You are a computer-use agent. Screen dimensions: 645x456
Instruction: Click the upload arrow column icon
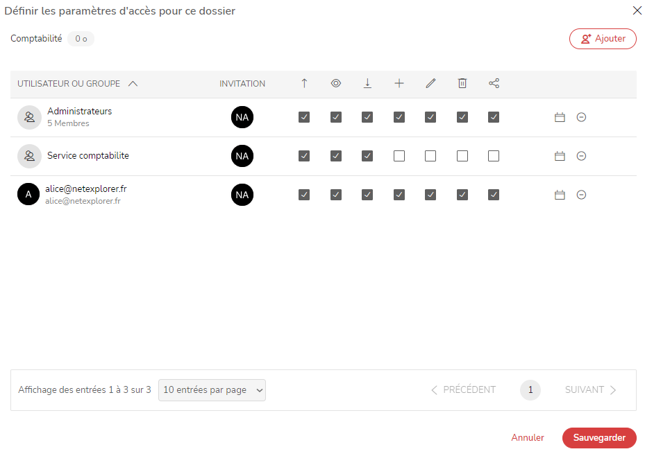pyautogui.click(x=304, y=83)
